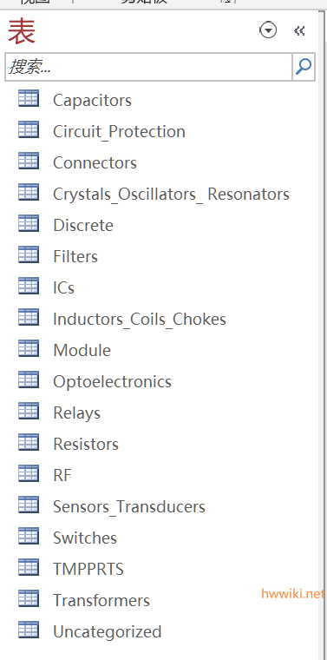Click the table icon beside TMPPRTS
Viewport: 327px width, 660px height.
[x=29, y=567]
